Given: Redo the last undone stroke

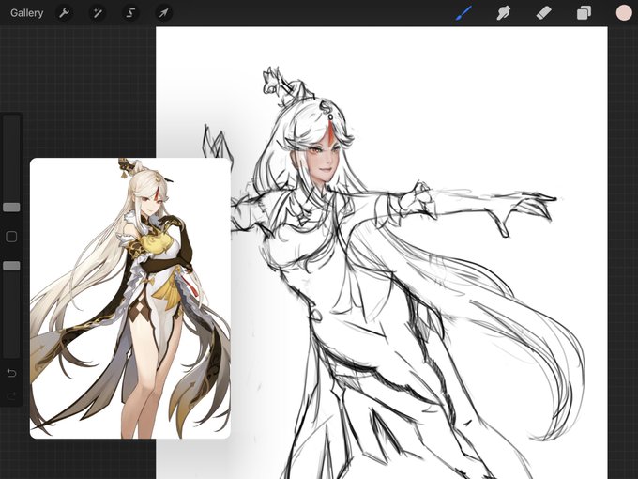Looking at the screenshot, I should pyautogui.click(x=11, y=395).
